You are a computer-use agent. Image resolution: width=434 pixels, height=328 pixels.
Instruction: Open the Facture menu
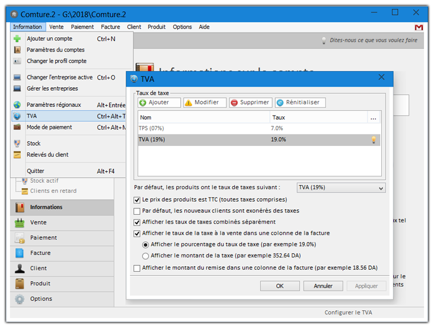(x=110, y=27)
